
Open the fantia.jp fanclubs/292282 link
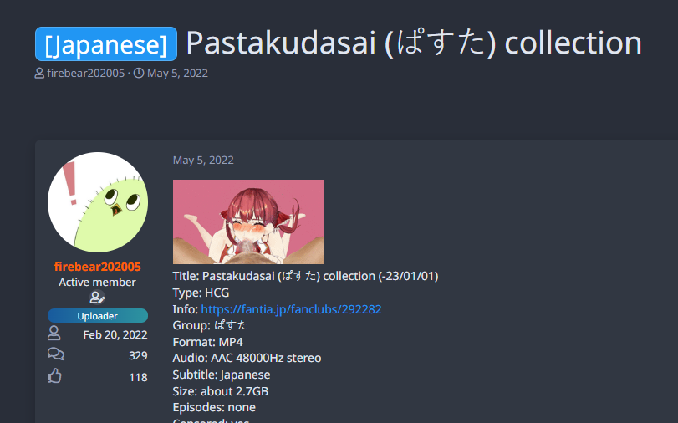click(x=292, y=309)
